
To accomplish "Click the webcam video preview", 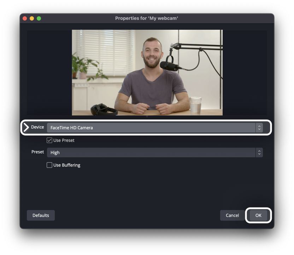I will tap(147, 73).
